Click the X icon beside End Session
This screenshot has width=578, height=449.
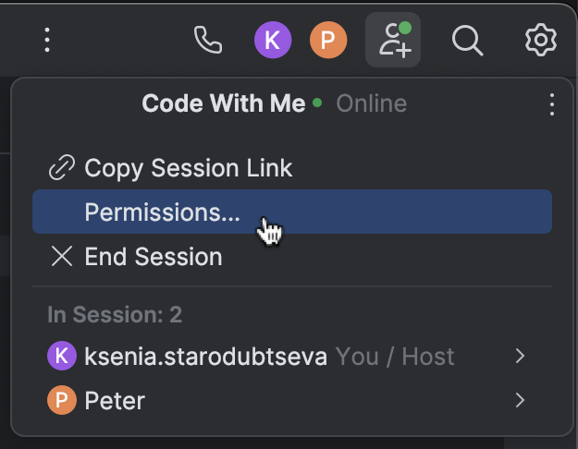[62, 256]
